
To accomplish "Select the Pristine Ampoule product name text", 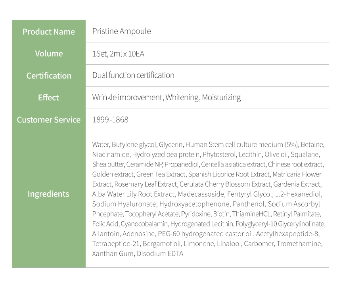I will point(122,31).
